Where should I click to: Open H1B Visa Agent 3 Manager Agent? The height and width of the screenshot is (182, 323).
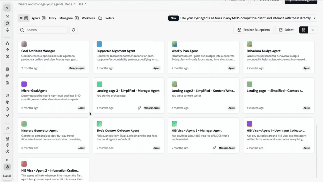tap(204, 135)
